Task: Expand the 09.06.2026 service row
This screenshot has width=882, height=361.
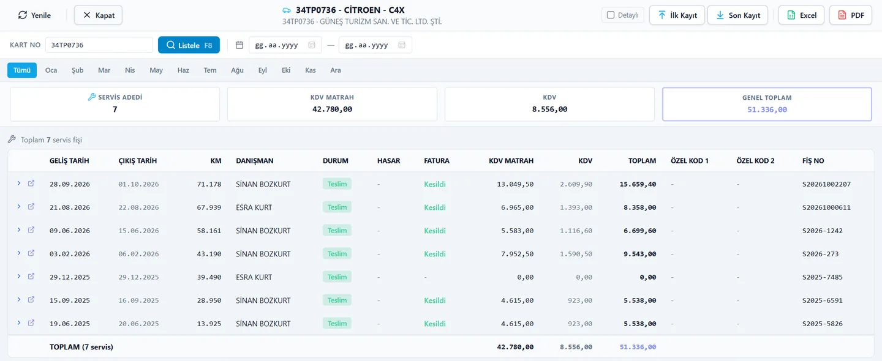Action: click(x=19, y=230)
